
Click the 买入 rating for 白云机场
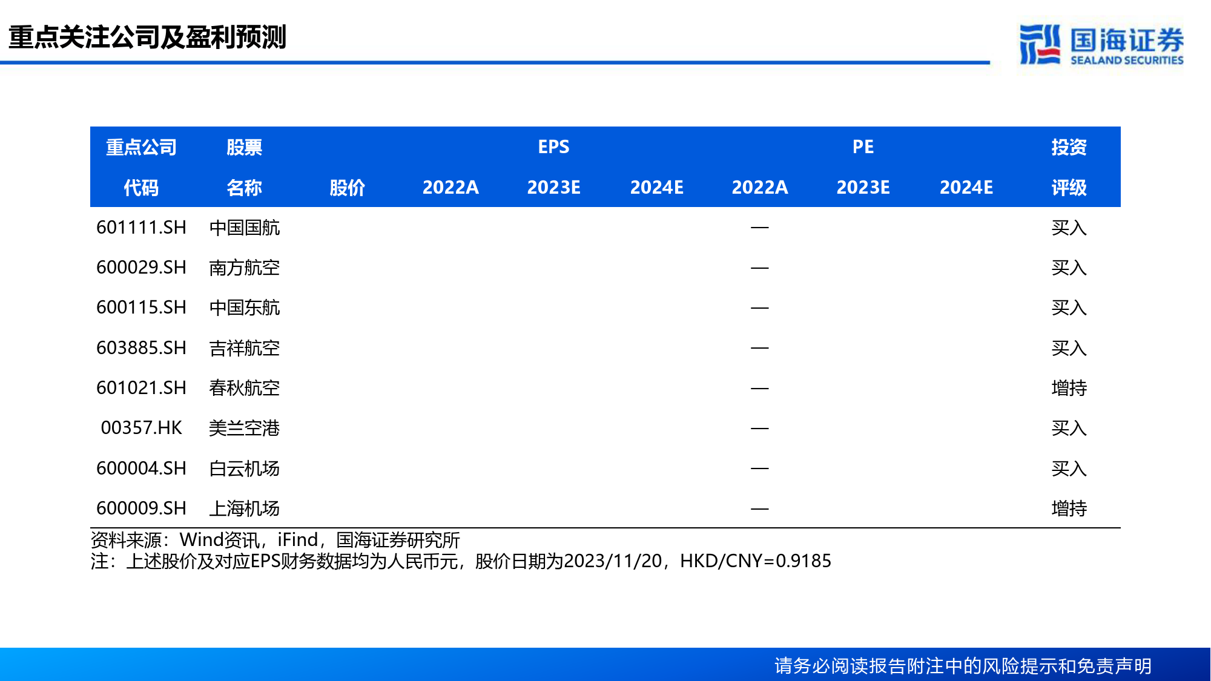1069,469
